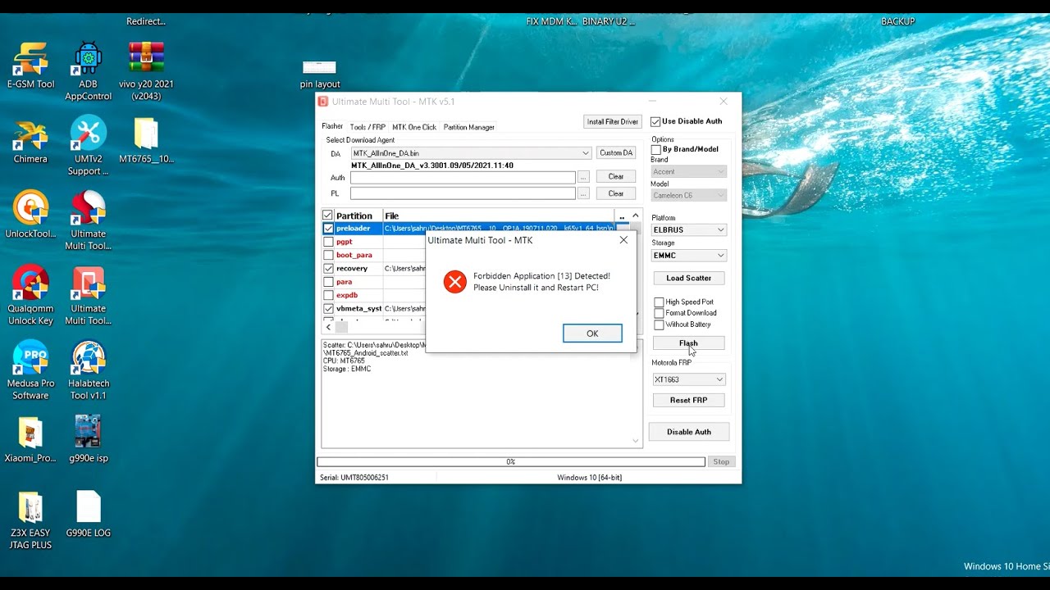The width and height of the screenshot is (1050, 590).
Task: Click the Custom DA button
Action: point(616,152)
